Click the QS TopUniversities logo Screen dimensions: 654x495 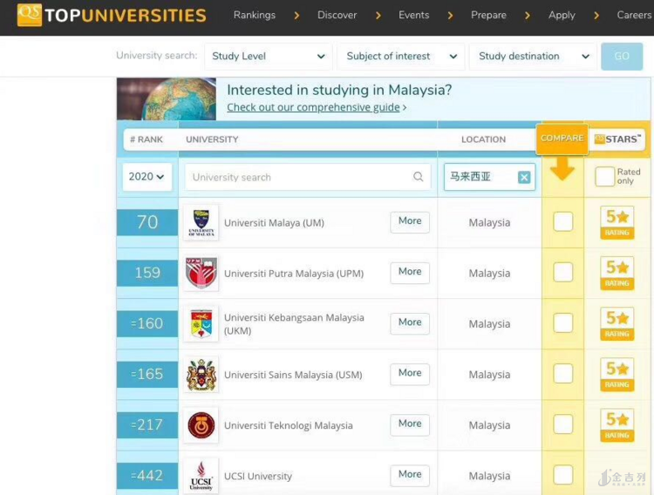[112, 15]
